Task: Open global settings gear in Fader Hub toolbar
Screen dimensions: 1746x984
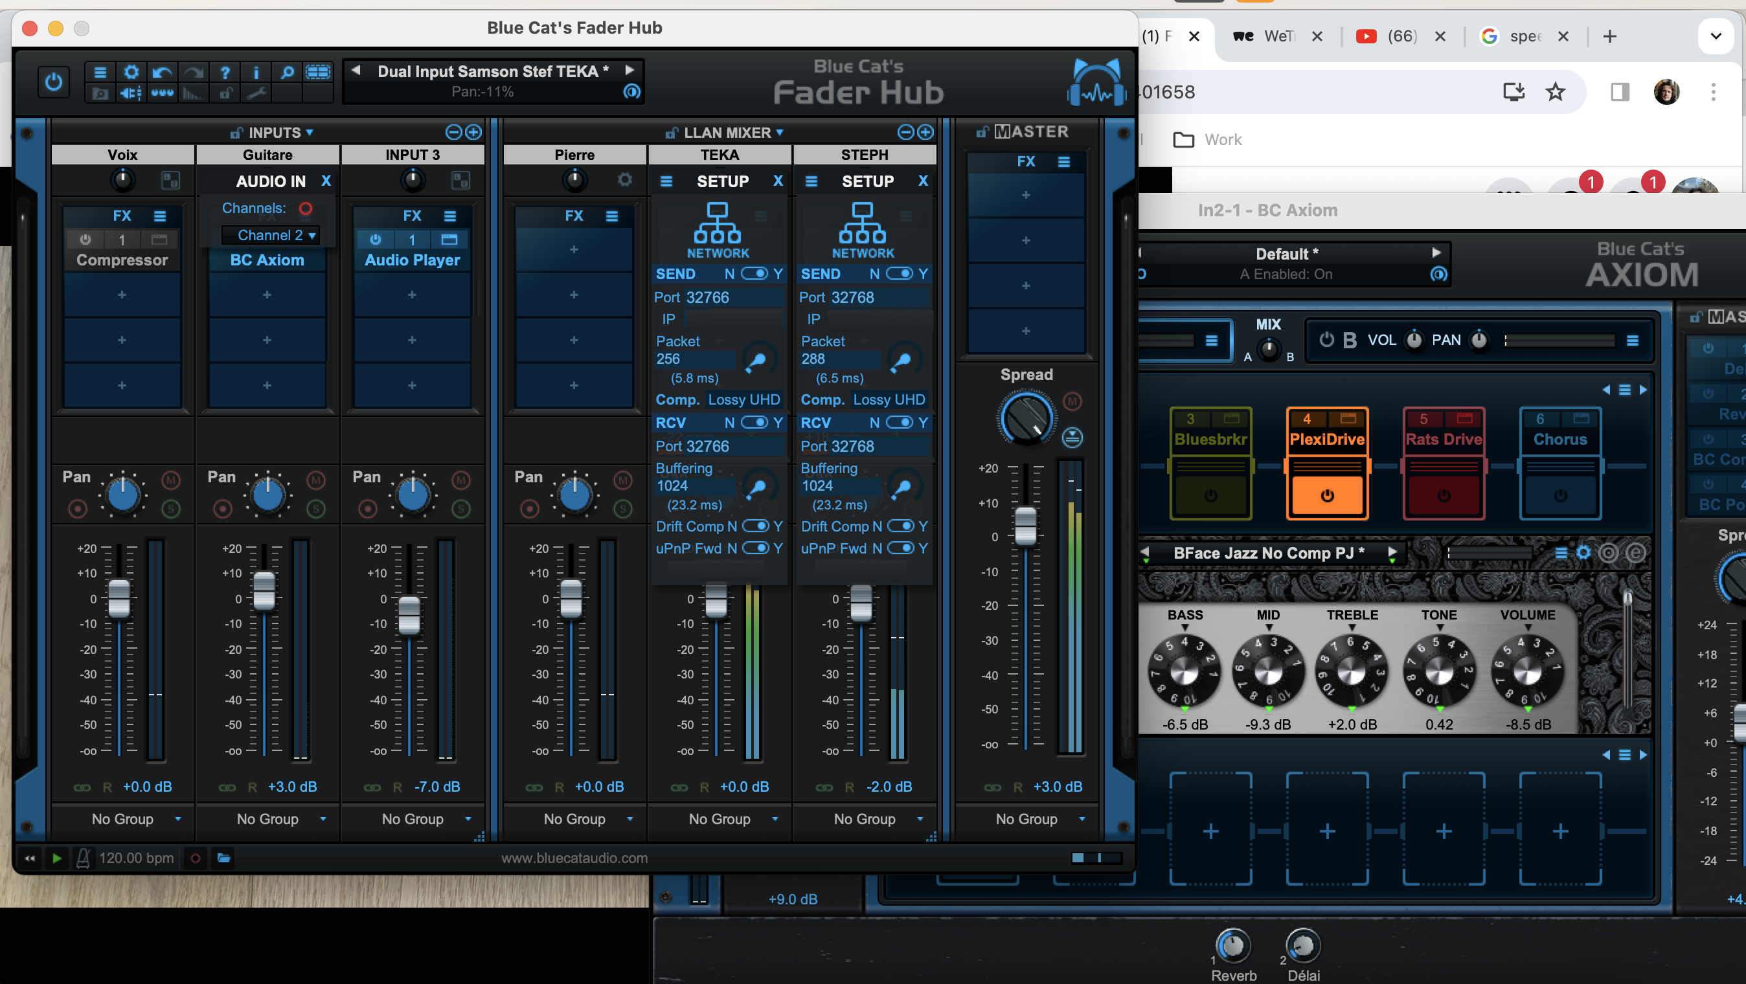Action: click(131, 72)
